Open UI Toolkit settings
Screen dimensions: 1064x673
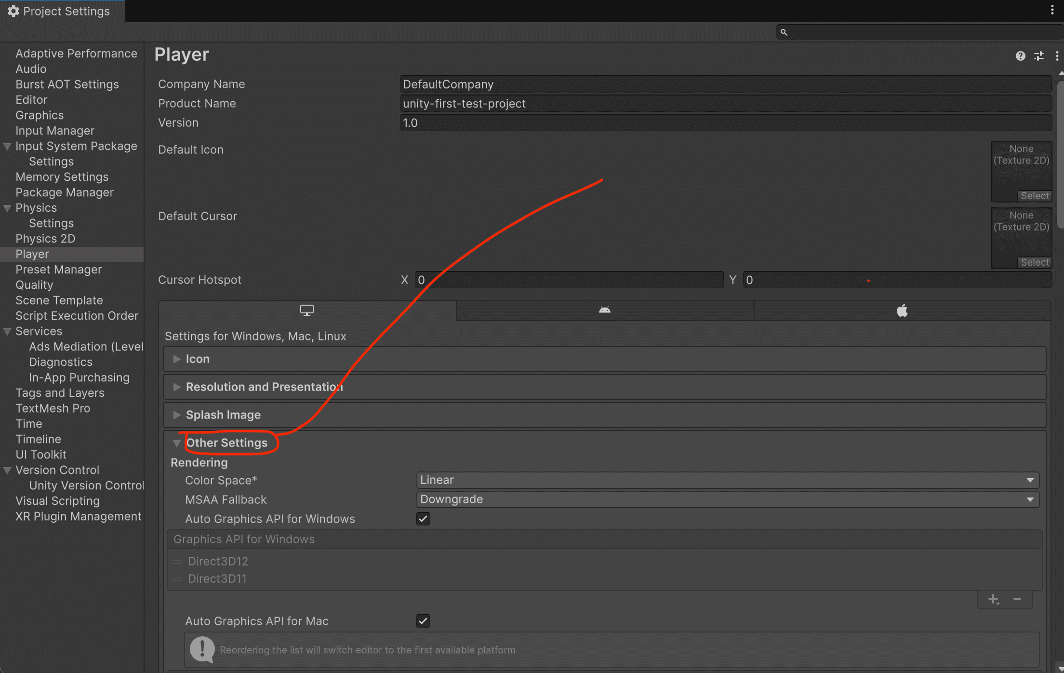[41, 455]
